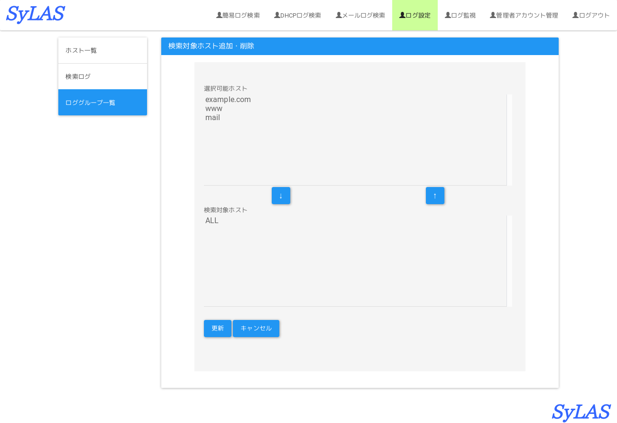Image resolution: width=617 pixels, height=423 pixels.
Task: Open ホスト一覧 in the sidebar
Action: 102,50
